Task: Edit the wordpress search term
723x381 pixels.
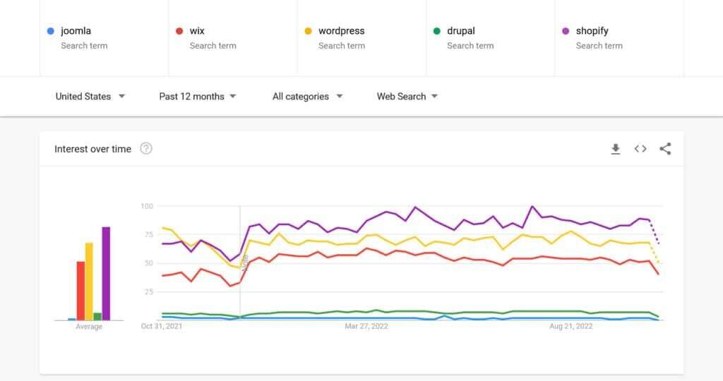Action: coord(342,31)
